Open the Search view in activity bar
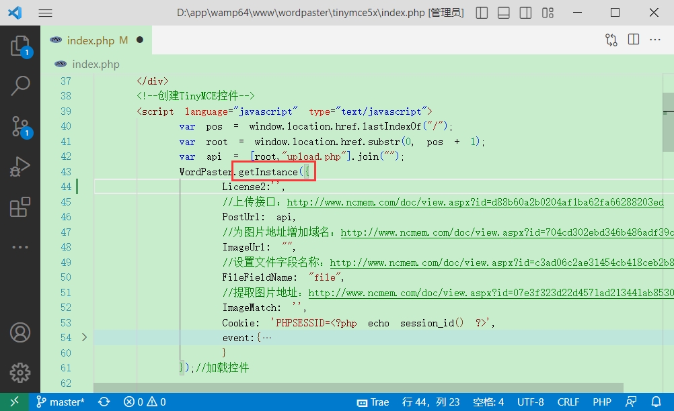This screenshot has height=411, width=674. pyautogui.click(x=20, y=85)
